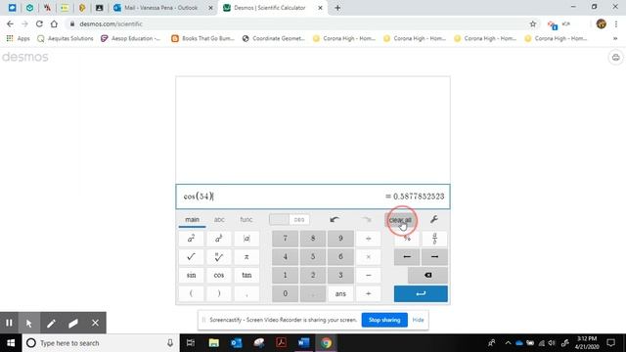Close the Screencastify drawing toolbar

coord(95,323)
